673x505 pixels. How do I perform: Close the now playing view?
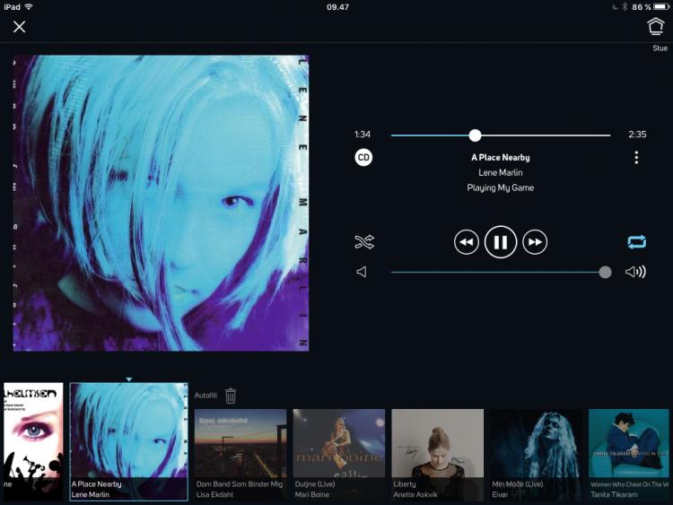tap(19, 27)
